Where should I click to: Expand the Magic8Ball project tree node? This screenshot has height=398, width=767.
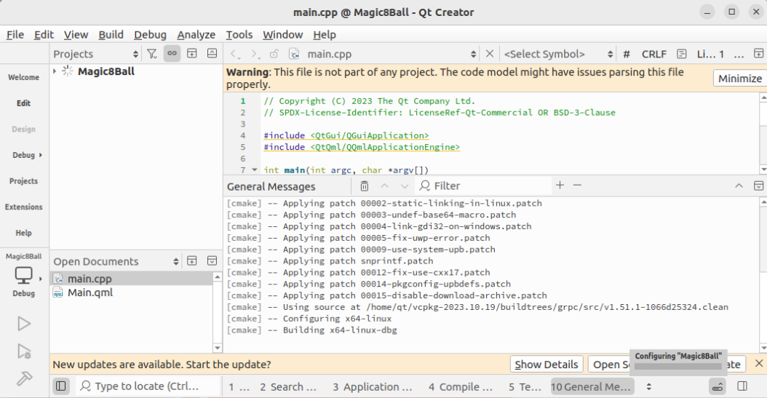55,71
